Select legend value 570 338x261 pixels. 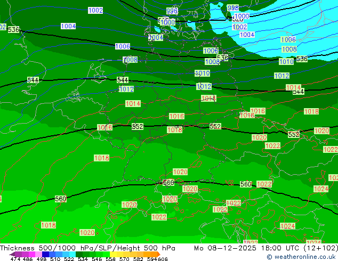pyautogui.click(x=124, y=259)
